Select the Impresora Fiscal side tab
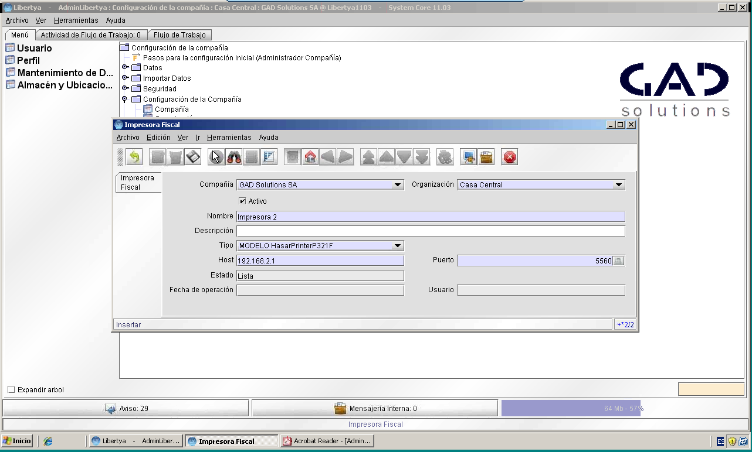This screenshot has height=452, width=752. pyautogui.click(x=138, y=183)
